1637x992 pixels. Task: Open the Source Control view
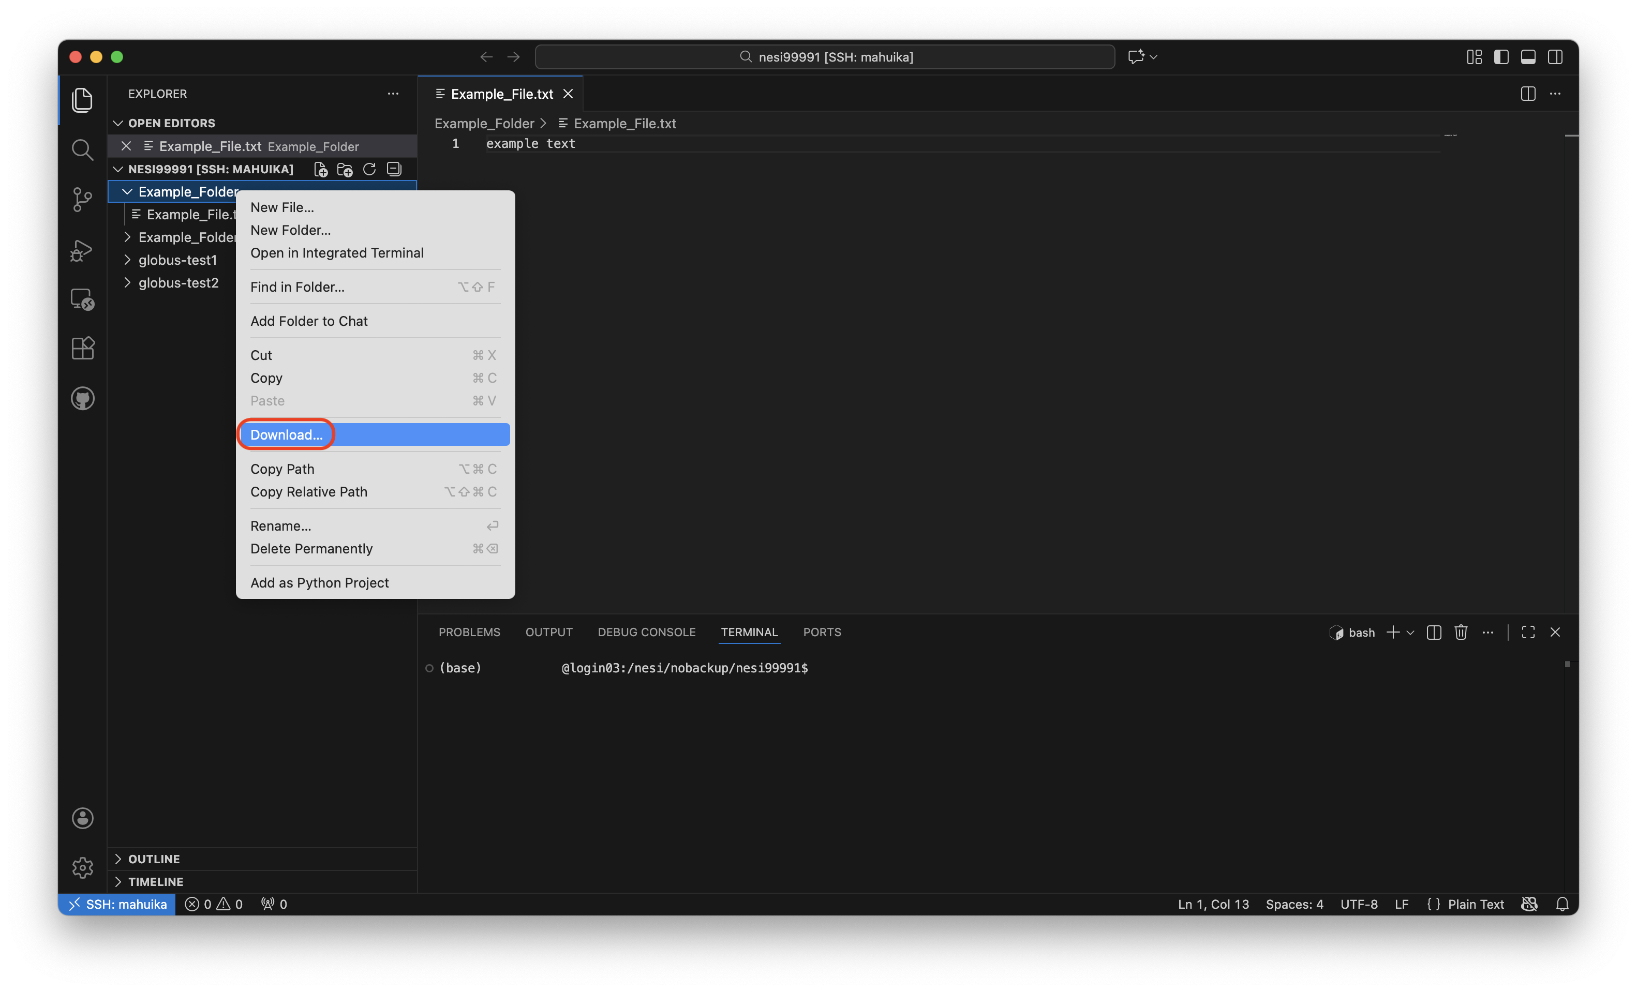tap(82, 199)
